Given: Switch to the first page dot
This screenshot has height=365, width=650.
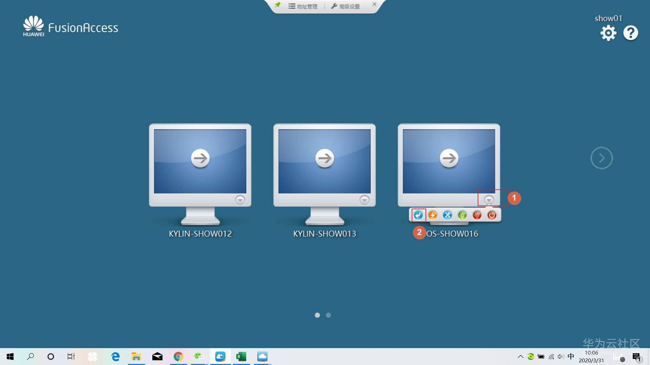Looking at the screenshot, I should point(317,315).
